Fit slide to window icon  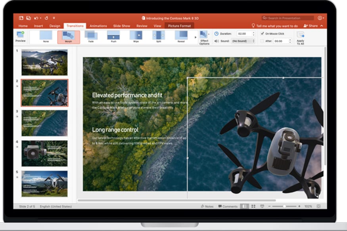point(318,206)
